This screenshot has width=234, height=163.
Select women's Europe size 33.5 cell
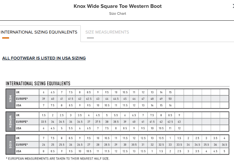43,122
